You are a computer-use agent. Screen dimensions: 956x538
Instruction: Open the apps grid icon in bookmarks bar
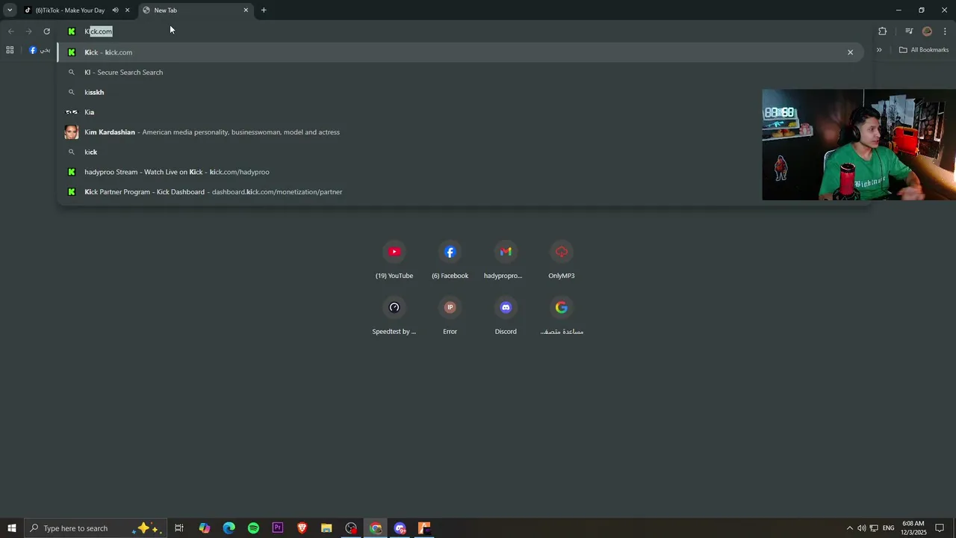[x=10, y=50]
